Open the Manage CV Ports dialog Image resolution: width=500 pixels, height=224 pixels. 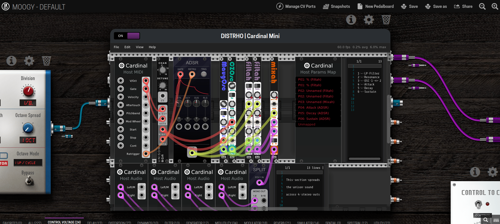pyautogui.click(x=296, y=6)
